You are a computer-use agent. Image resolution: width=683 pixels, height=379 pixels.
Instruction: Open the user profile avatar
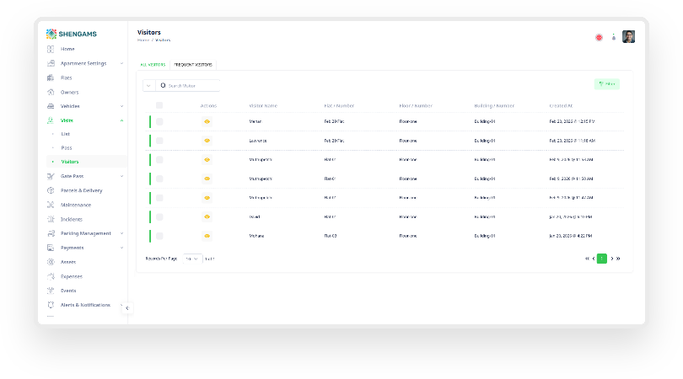[x=628, y=36]
